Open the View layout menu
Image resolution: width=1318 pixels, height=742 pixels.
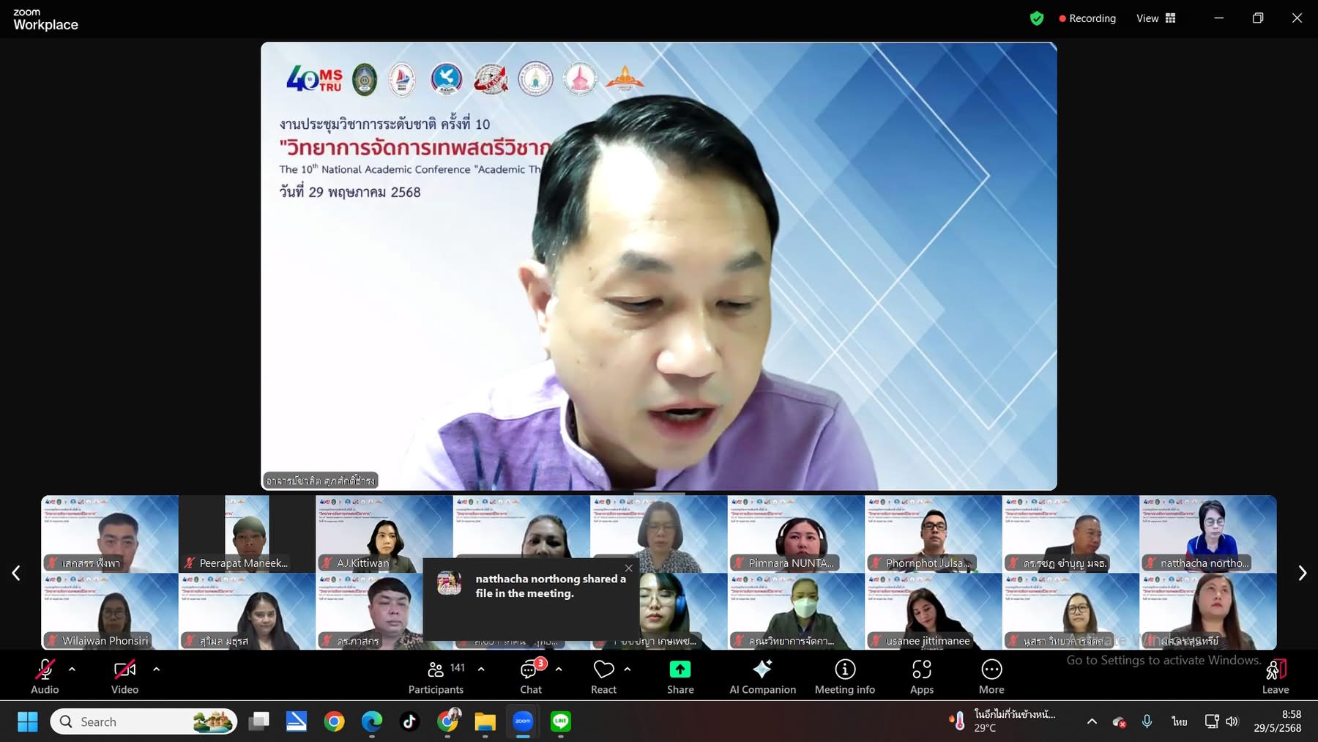click(1155, 18)
